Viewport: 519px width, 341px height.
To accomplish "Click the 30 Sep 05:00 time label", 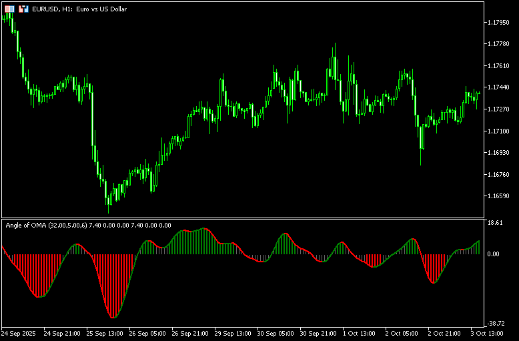I will [x=276, y=332].
